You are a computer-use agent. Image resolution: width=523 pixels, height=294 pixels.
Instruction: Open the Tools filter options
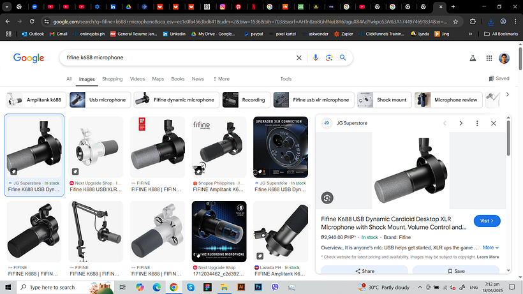[x=286, y=79]
